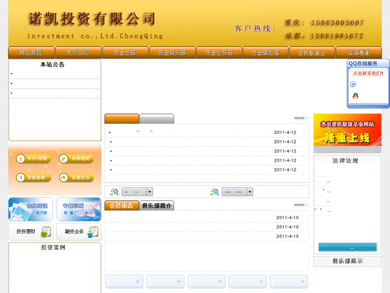Click more link above news list
The height and width of the screenshot is (293, 390).
click(x=301, y=118)
